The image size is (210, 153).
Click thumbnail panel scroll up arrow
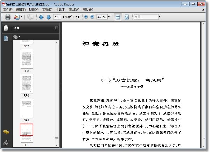pyautogui.click(x=57, y=42)
